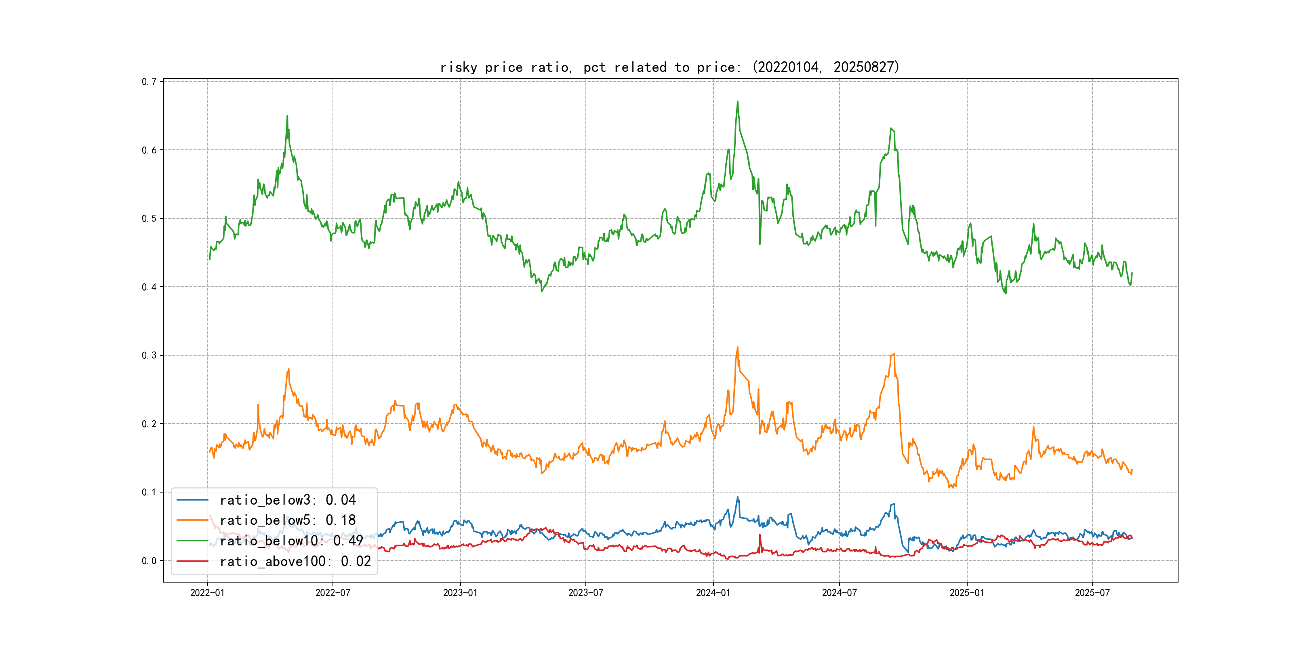Click the orange line's highest peak in early 2024

pos(737,348)
